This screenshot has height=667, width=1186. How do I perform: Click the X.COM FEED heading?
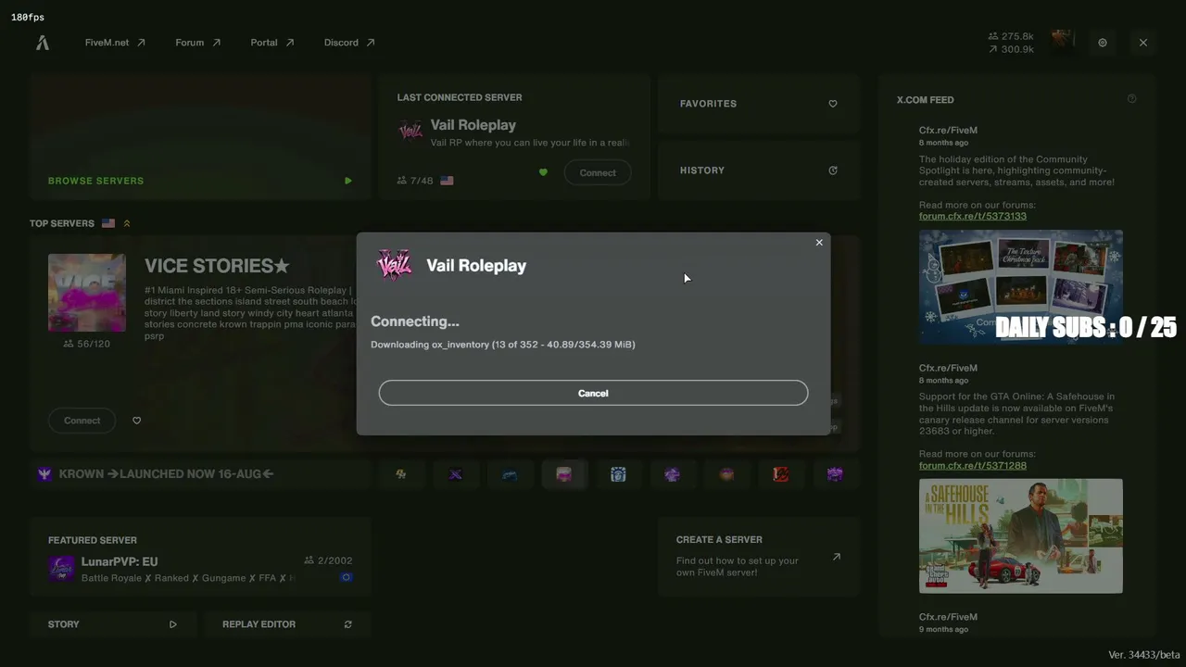pyautogui.click(x=925, y=100)
